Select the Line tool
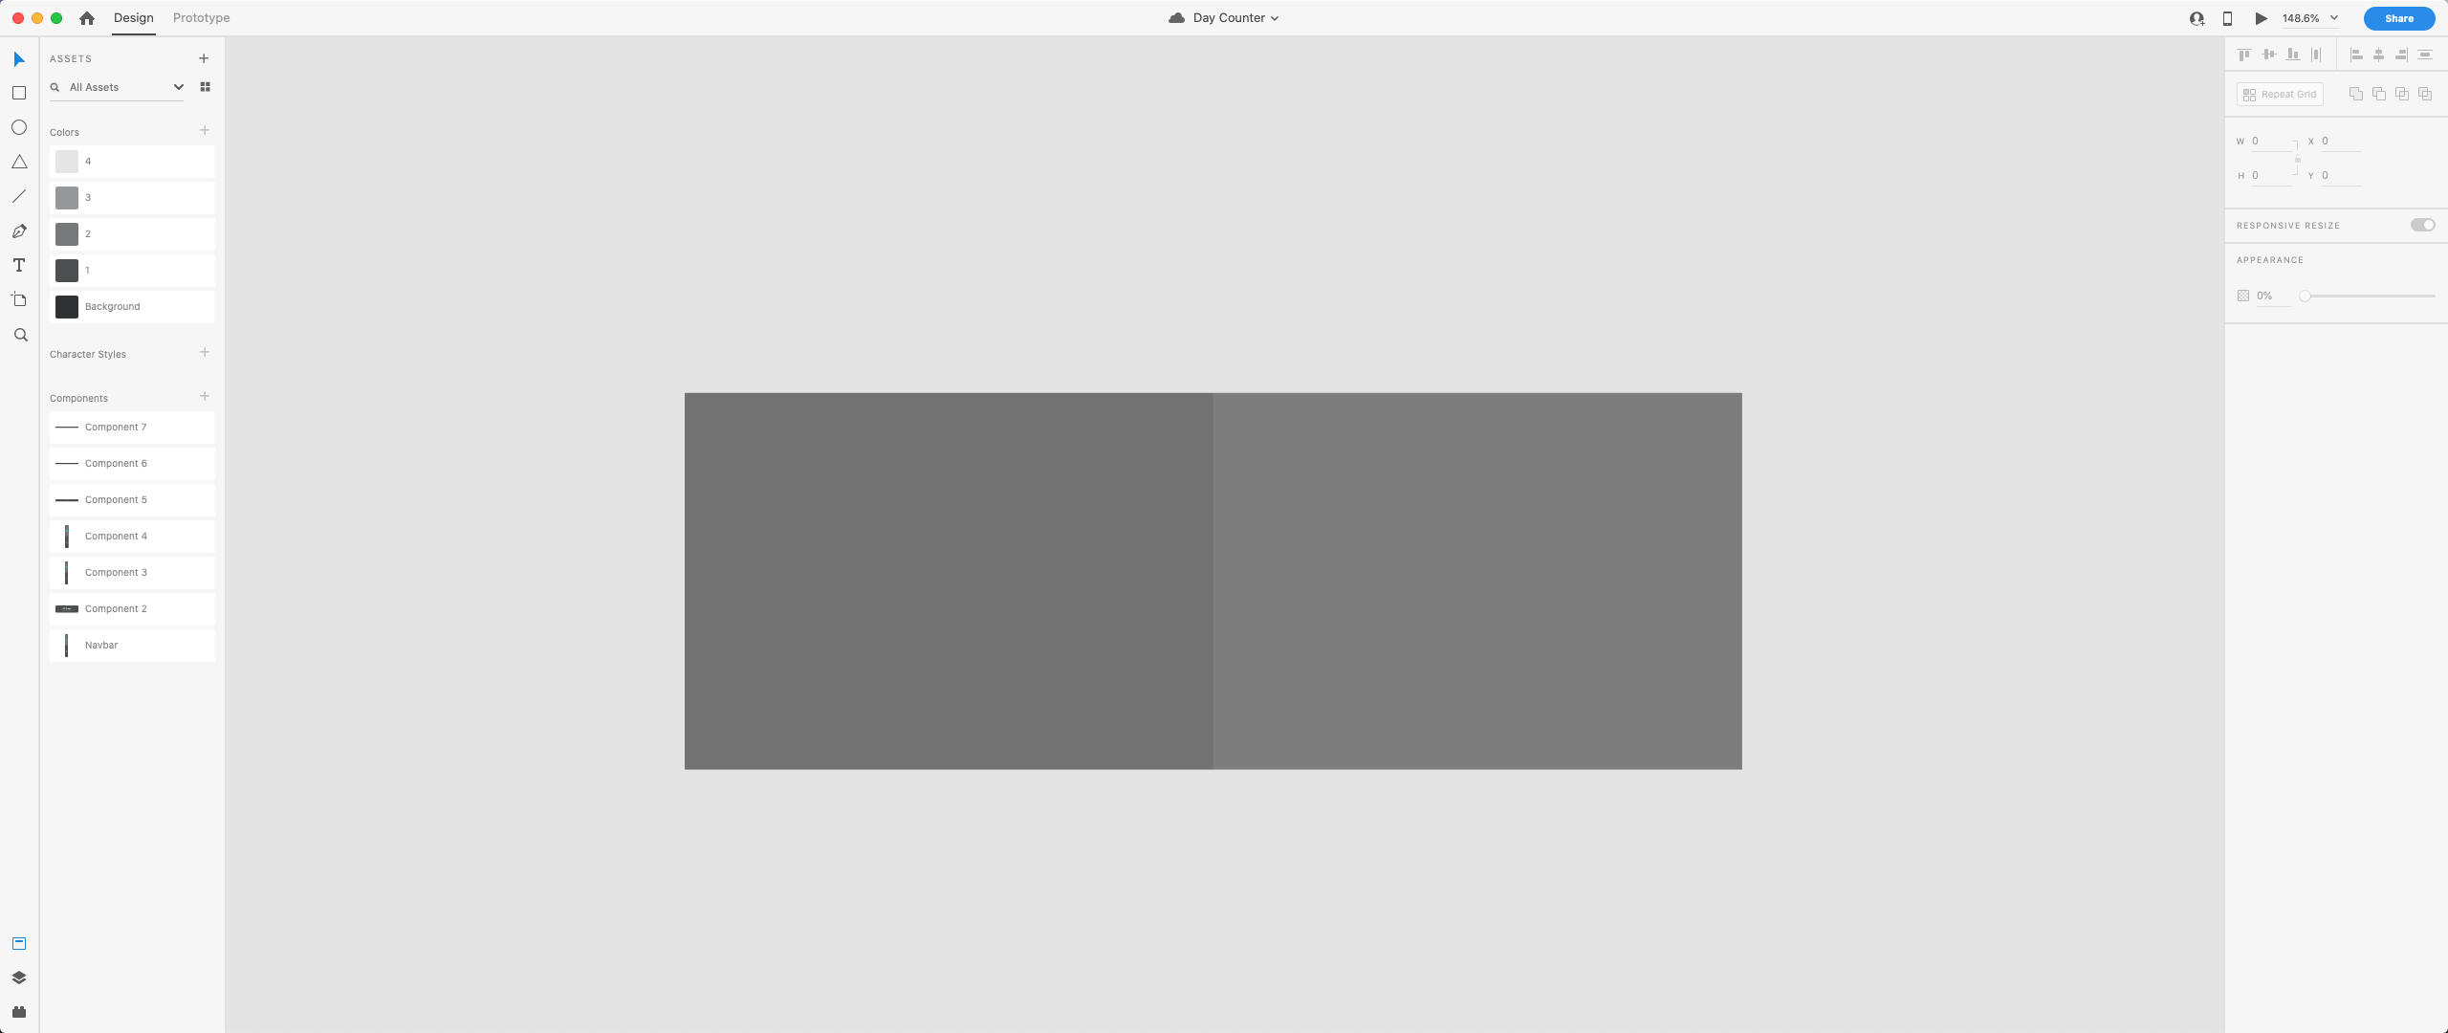Image resolution: width=2448 pixels, height=1033 pixels. [20, 197]
